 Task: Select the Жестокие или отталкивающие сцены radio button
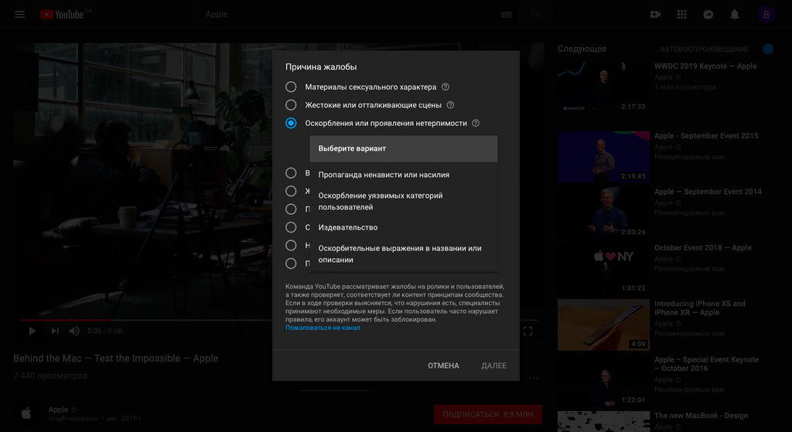pos(291,105)
